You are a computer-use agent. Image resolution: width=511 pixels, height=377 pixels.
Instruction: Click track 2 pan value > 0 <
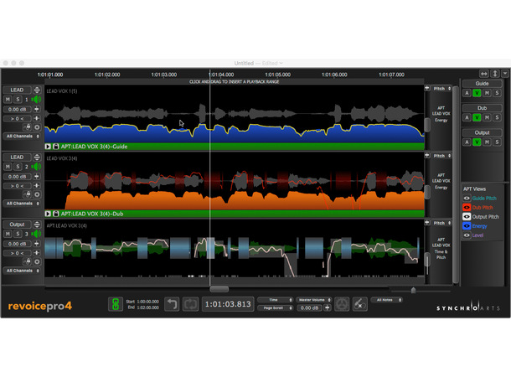[18, 186]
